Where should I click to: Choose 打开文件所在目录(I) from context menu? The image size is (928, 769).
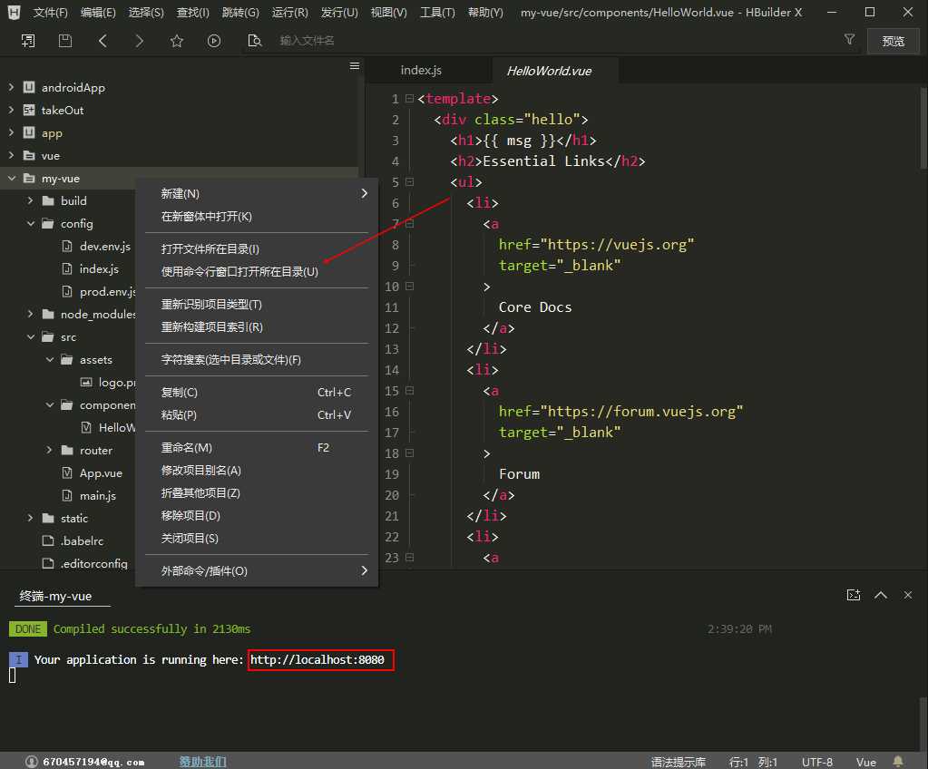pos(257,249)
